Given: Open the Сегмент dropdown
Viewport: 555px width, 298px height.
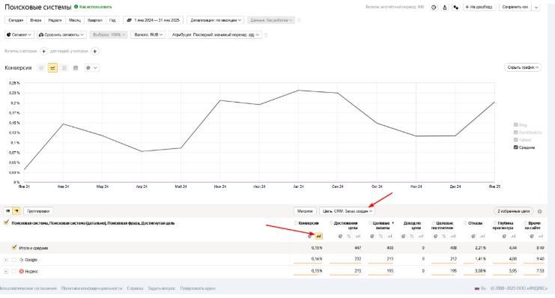Looking at the screenshot, I should point(19,34).
